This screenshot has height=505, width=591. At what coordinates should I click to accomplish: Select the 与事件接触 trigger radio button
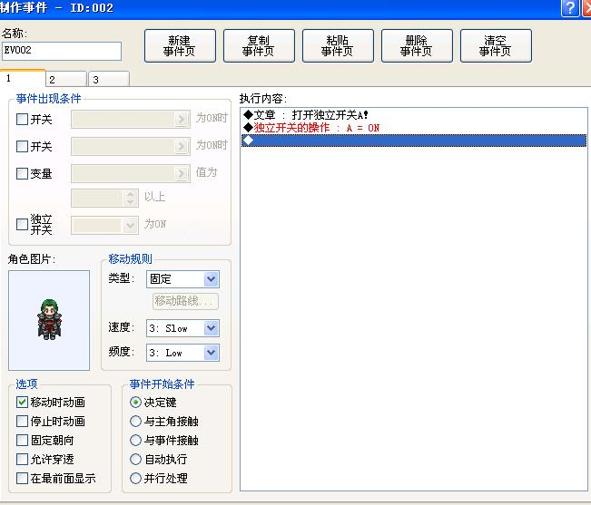[x=135, y=440]
